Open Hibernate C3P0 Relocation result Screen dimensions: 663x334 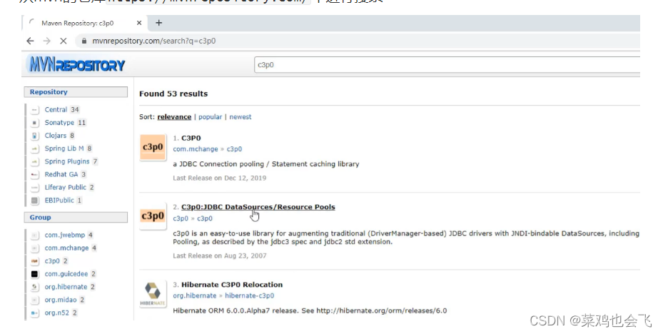coord(232,285)
